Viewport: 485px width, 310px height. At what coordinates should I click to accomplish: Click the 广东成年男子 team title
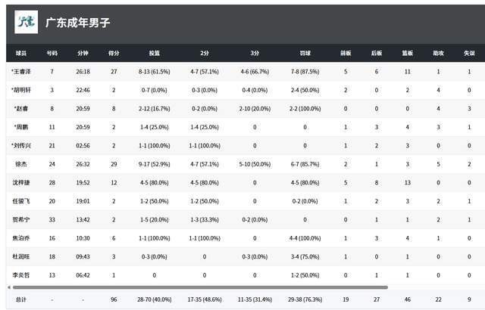click(x=77, y=23)
